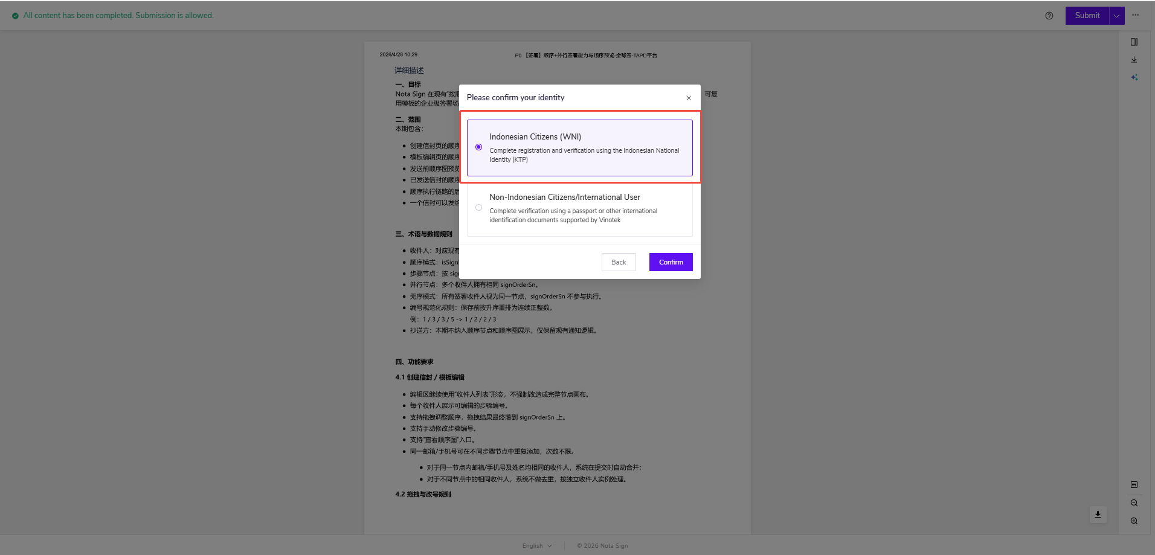
Task: Click the Indonesian Citizens (WNI) option card
Action: [x=580, y=148]
